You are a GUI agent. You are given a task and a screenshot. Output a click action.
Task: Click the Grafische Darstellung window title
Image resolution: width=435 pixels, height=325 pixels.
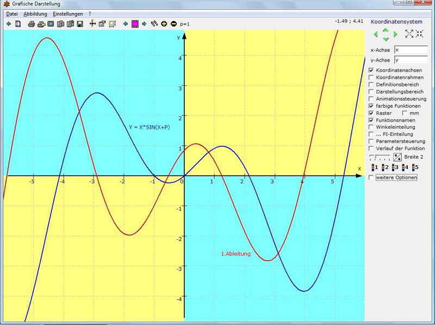click(x=36, y=4)
